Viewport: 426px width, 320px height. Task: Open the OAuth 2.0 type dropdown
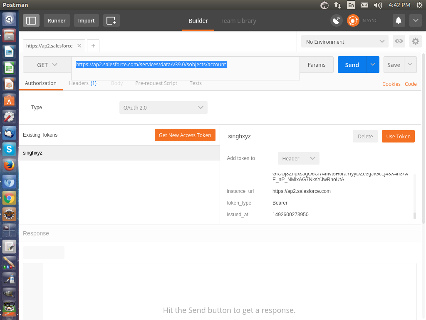(163, 107)
